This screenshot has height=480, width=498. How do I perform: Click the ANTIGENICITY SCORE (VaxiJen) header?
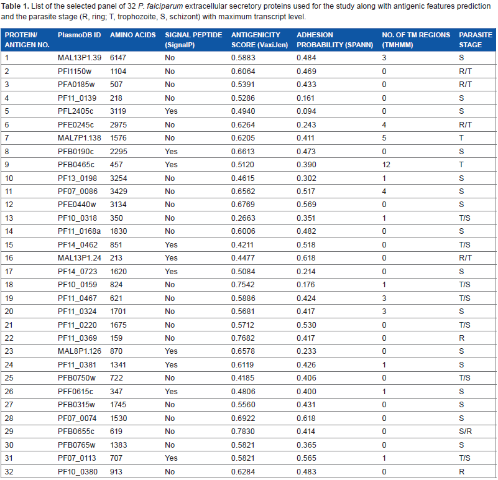pyautogui.click(x=259, y=40)
